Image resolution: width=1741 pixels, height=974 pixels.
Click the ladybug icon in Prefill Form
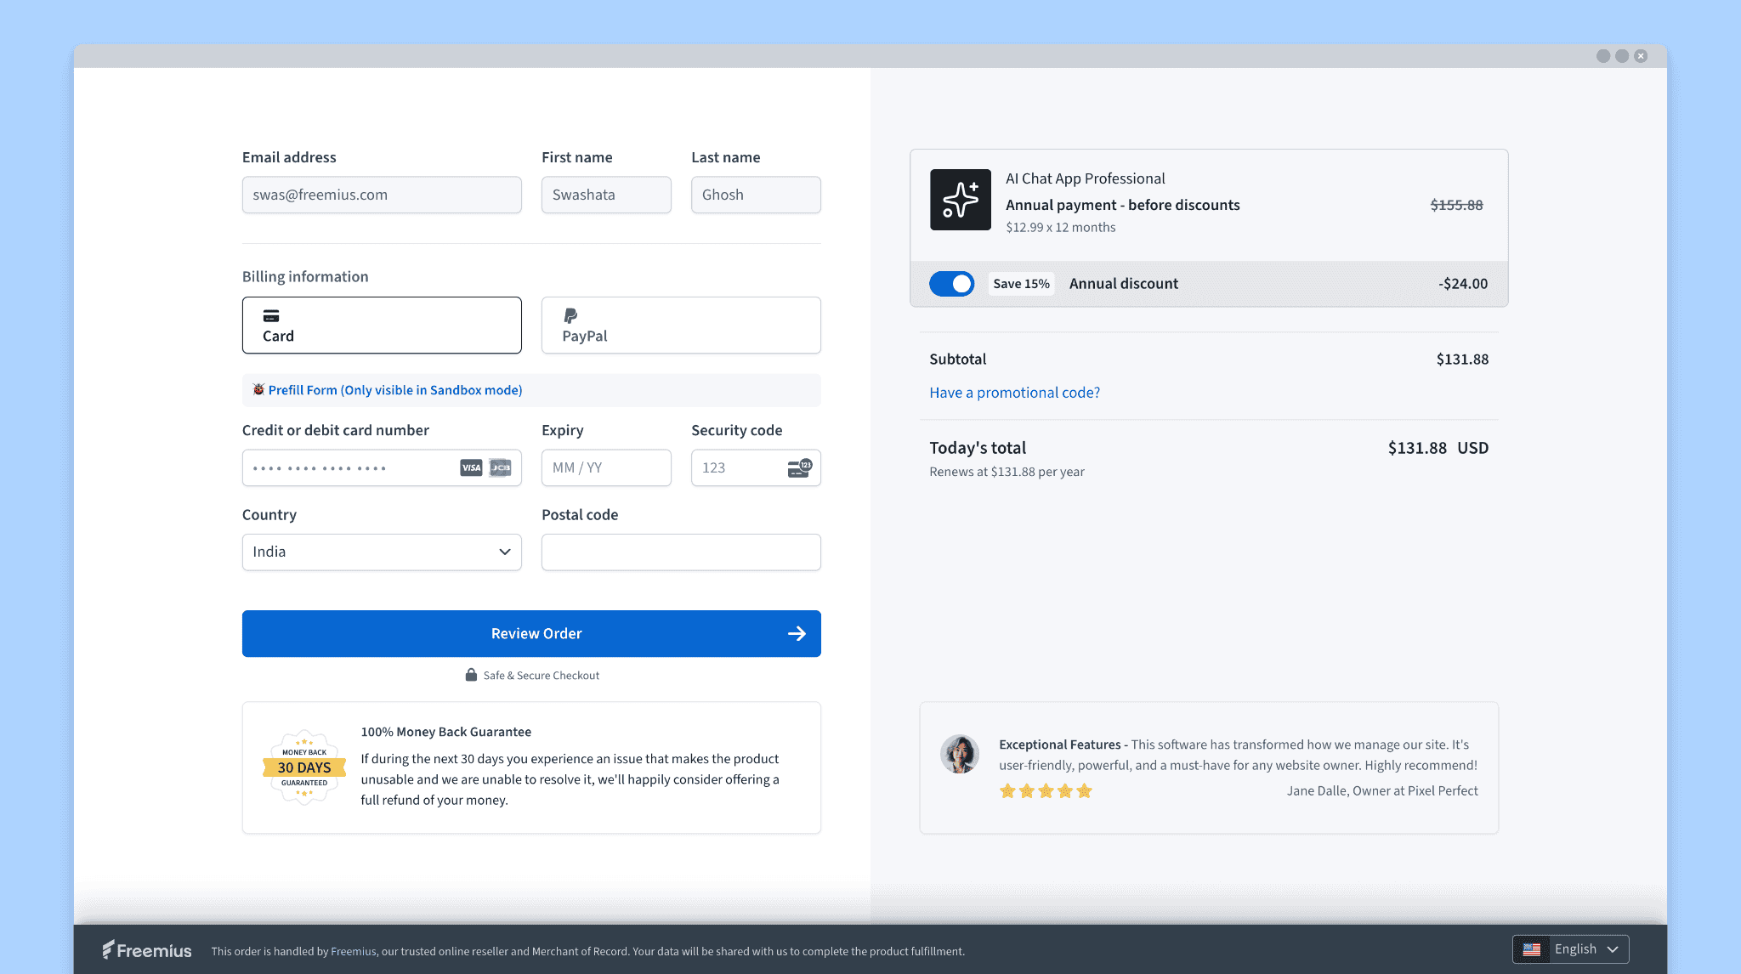(x=258, y=389)
